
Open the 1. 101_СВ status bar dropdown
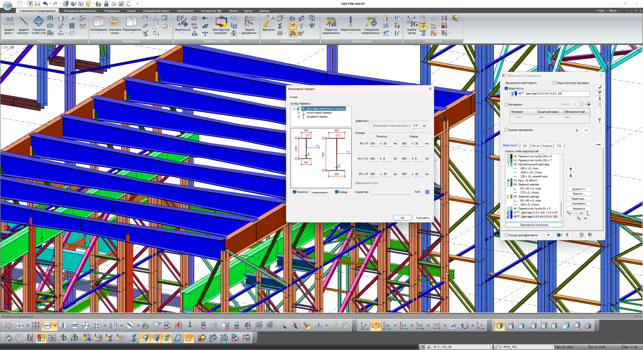tap(491, 347)
